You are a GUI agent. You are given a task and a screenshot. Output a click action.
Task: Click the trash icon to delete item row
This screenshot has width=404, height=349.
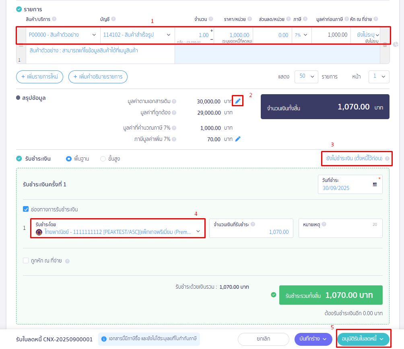coord(385,45)
